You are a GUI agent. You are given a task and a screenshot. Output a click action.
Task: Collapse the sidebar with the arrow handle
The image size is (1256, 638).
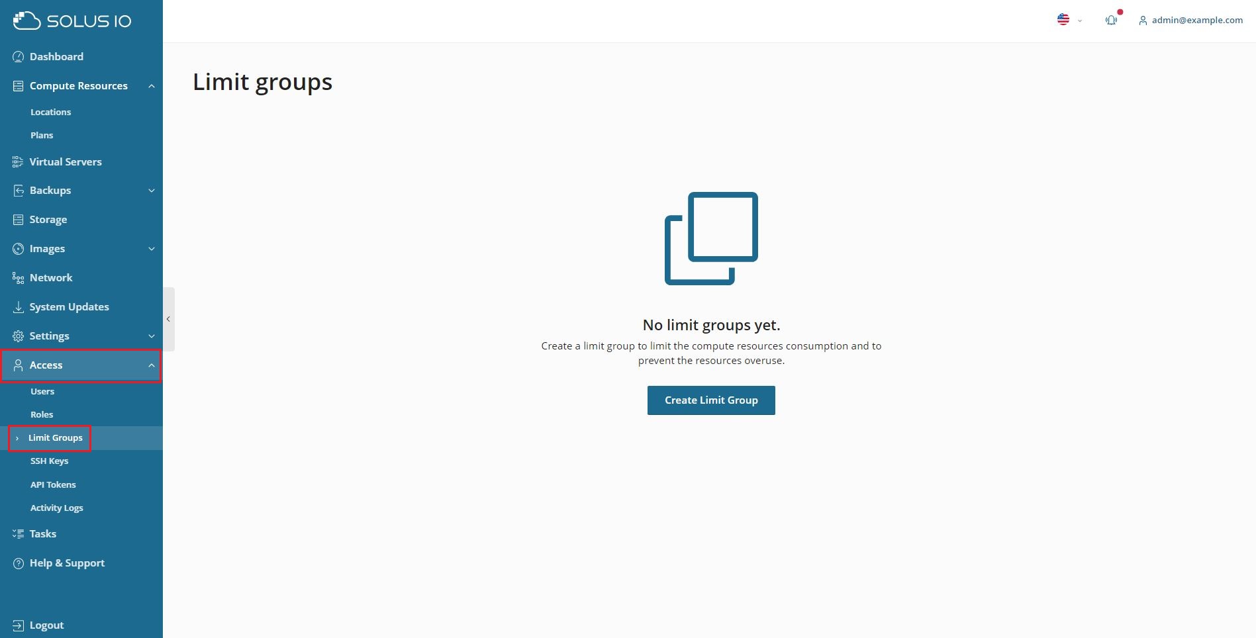click(169, 319)
